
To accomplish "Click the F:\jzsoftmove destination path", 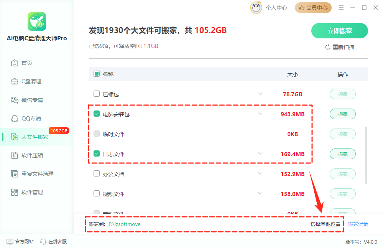I will pyautogui.click(x=125, y=224).
